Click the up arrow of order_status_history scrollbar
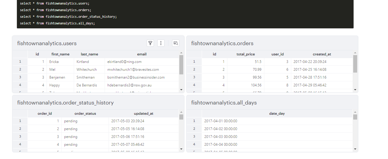Image resolution: width=388 pixels, height=159 pixels. point(181,112)
